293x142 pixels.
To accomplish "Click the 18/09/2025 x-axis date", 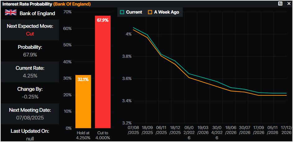I will pos(147,130).
